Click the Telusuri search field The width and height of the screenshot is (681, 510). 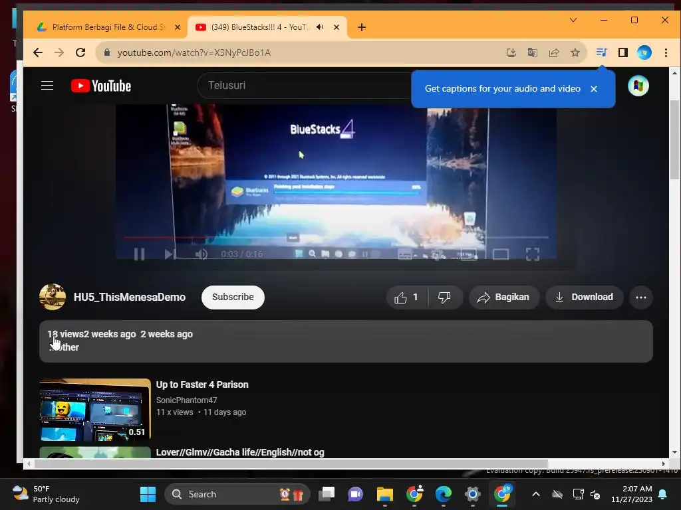click(x=304, y=86)
